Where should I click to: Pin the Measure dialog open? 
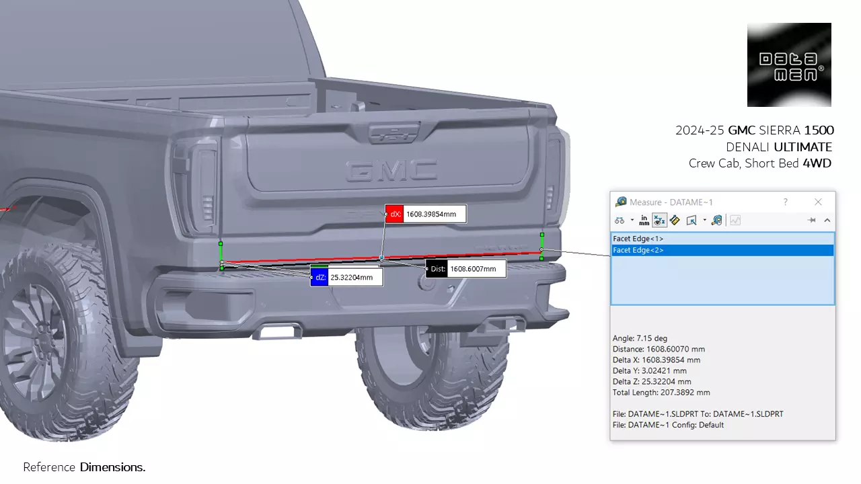812,220
